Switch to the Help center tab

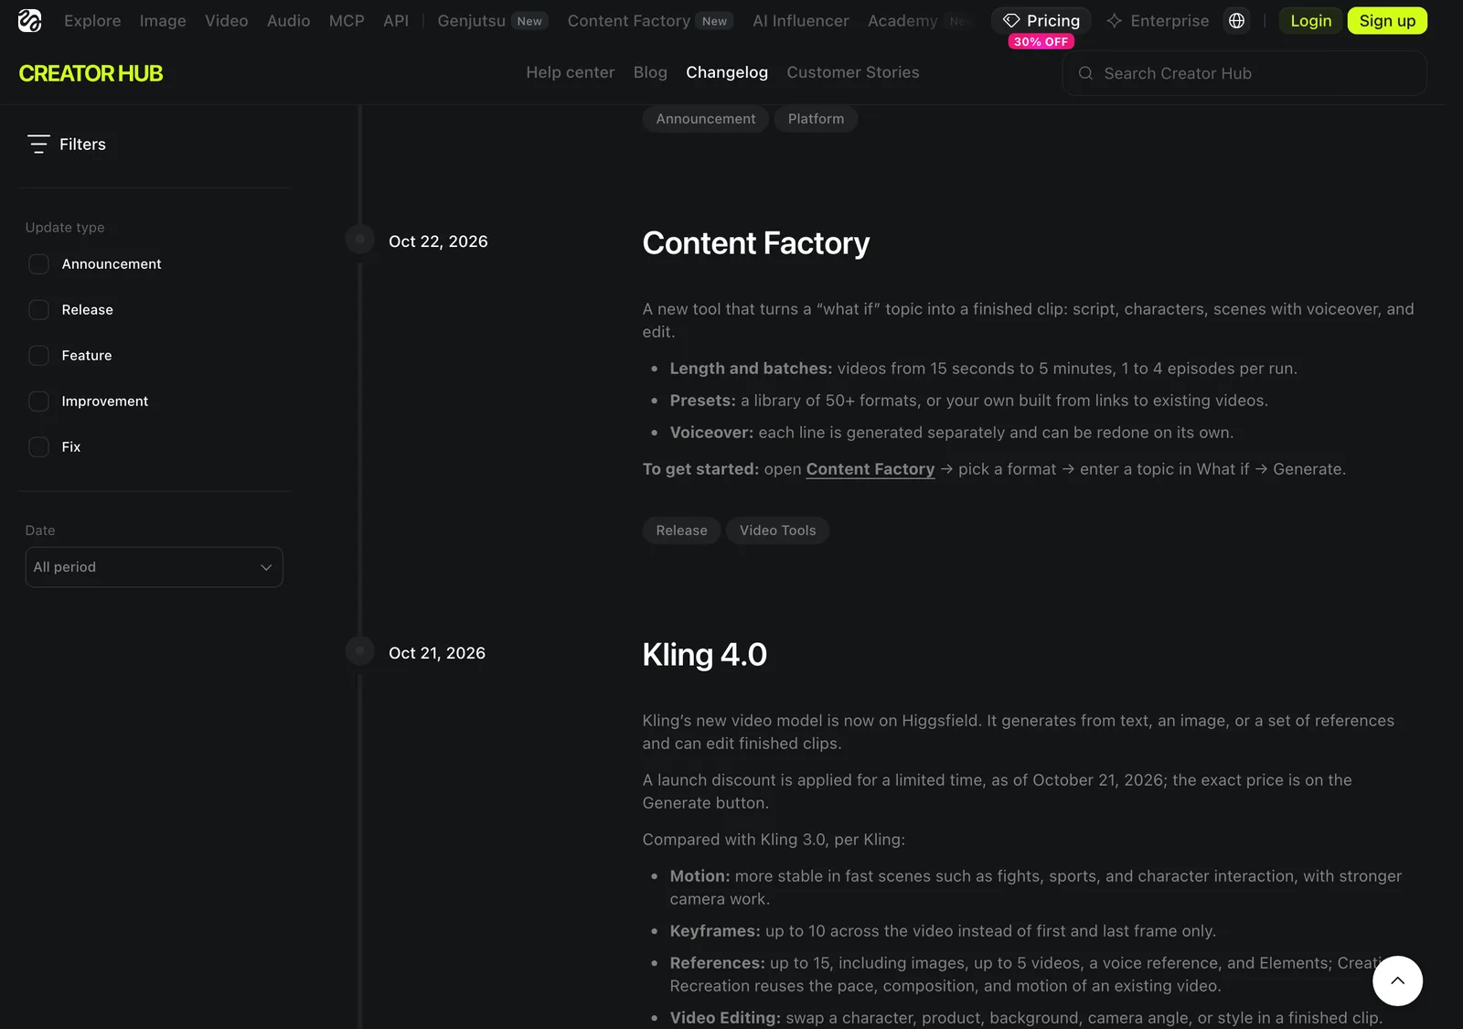pos(570,72)
